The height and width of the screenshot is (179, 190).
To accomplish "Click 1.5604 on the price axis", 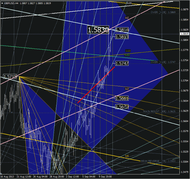I will 185,121.
